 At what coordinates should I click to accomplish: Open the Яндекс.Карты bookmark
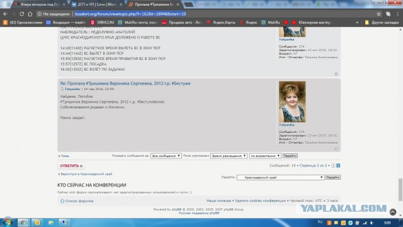221,23
